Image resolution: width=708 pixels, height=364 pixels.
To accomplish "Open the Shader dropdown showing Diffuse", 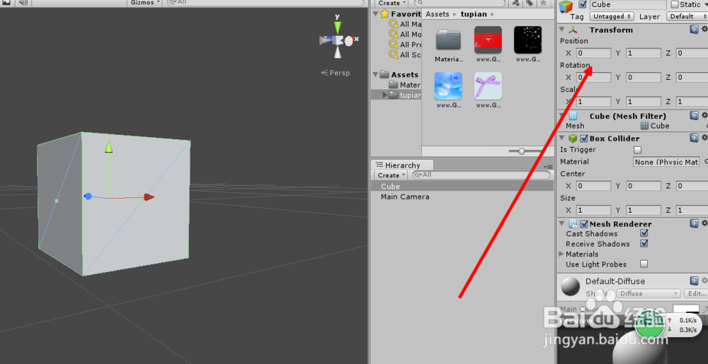I will pyautogui.click(x=648, y=293).
